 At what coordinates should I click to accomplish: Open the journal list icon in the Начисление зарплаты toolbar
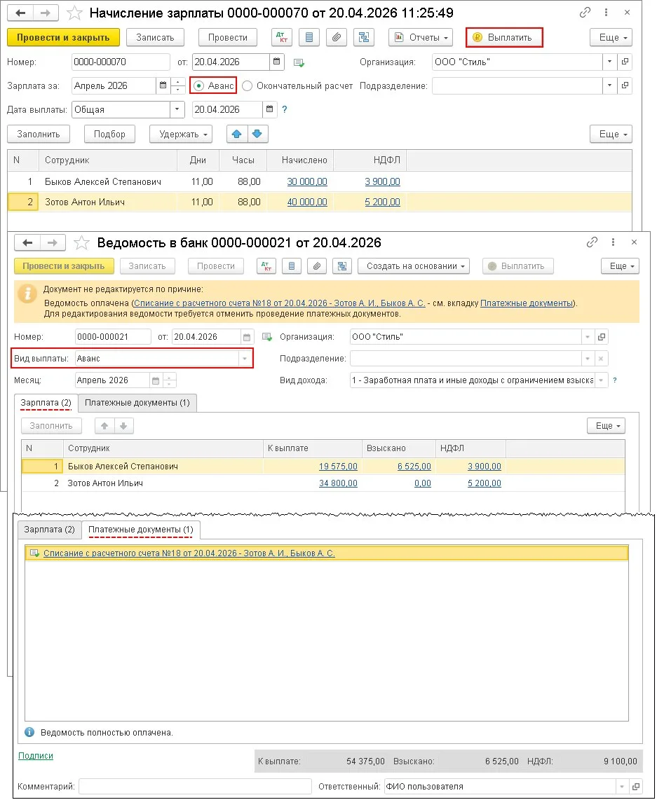pyautogui.click(x=309, y=37)
